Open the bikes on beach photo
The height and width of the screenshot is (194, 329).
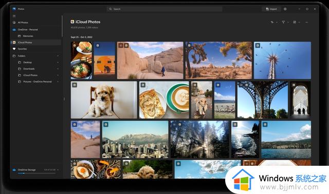[x=225, y=100]
